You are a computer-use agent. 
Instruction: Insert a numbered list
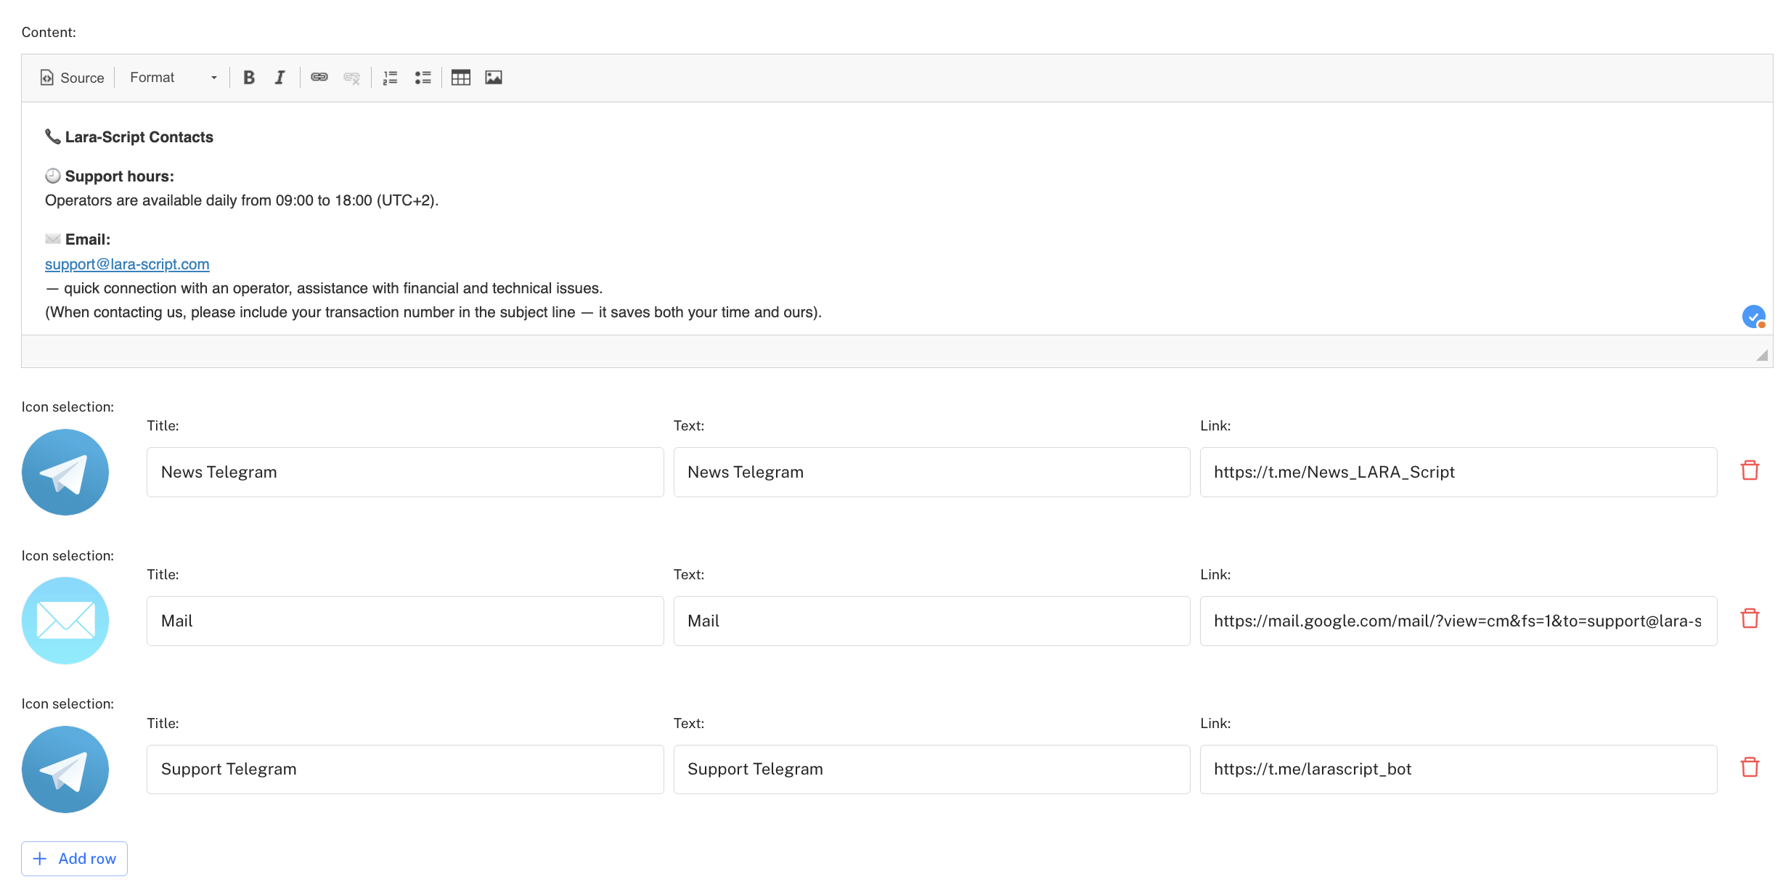pyautogui.click(x=391, y=78)
